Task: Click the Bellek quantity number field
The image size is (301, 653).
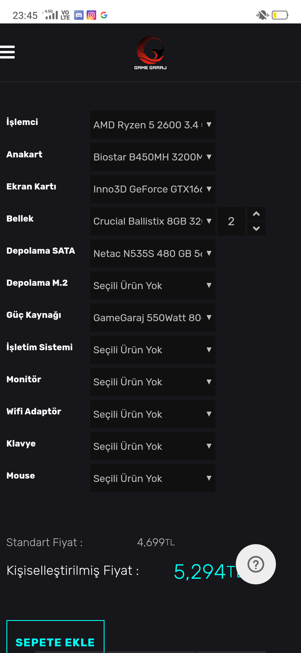Action: pos(231,221)
